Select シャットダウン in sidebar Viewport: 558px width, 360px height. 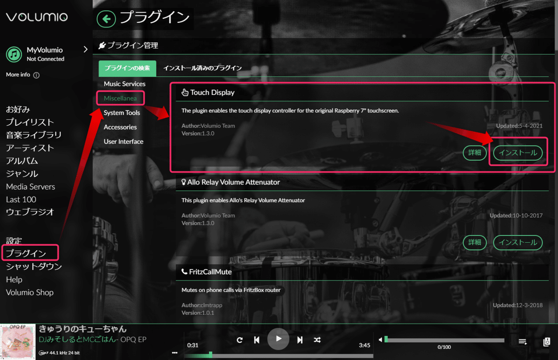click(x=34, y=266)
